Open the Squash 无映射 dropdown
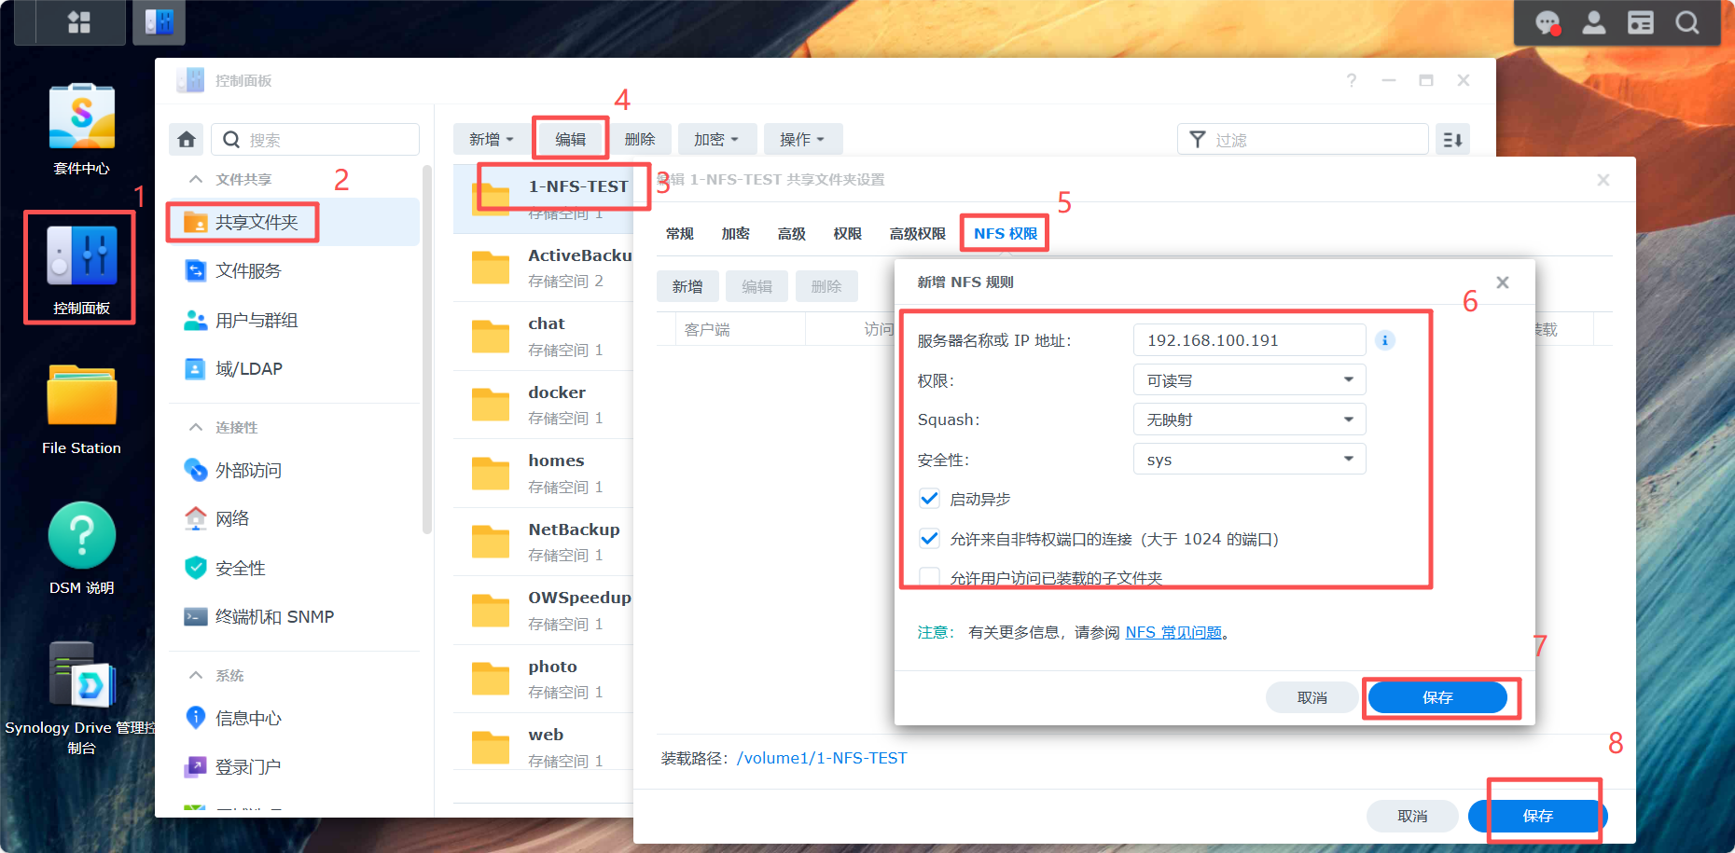The image size is (1735, 853). [1249, 419]
